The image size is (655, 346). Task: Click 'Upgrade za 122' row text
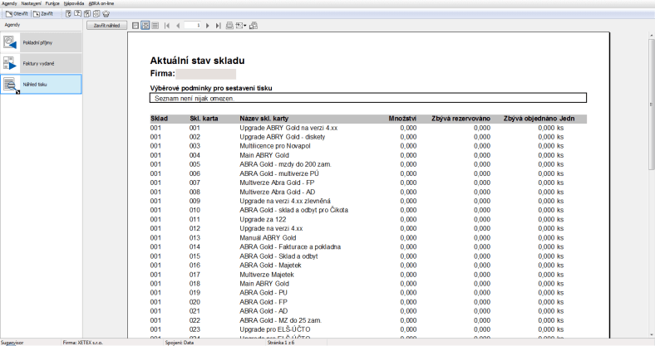pos(263,220)
